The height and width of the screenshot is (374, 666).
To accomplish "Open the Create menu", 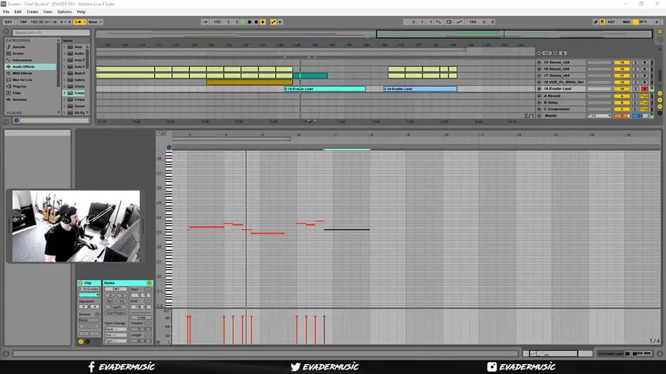I will click(32, 12).
